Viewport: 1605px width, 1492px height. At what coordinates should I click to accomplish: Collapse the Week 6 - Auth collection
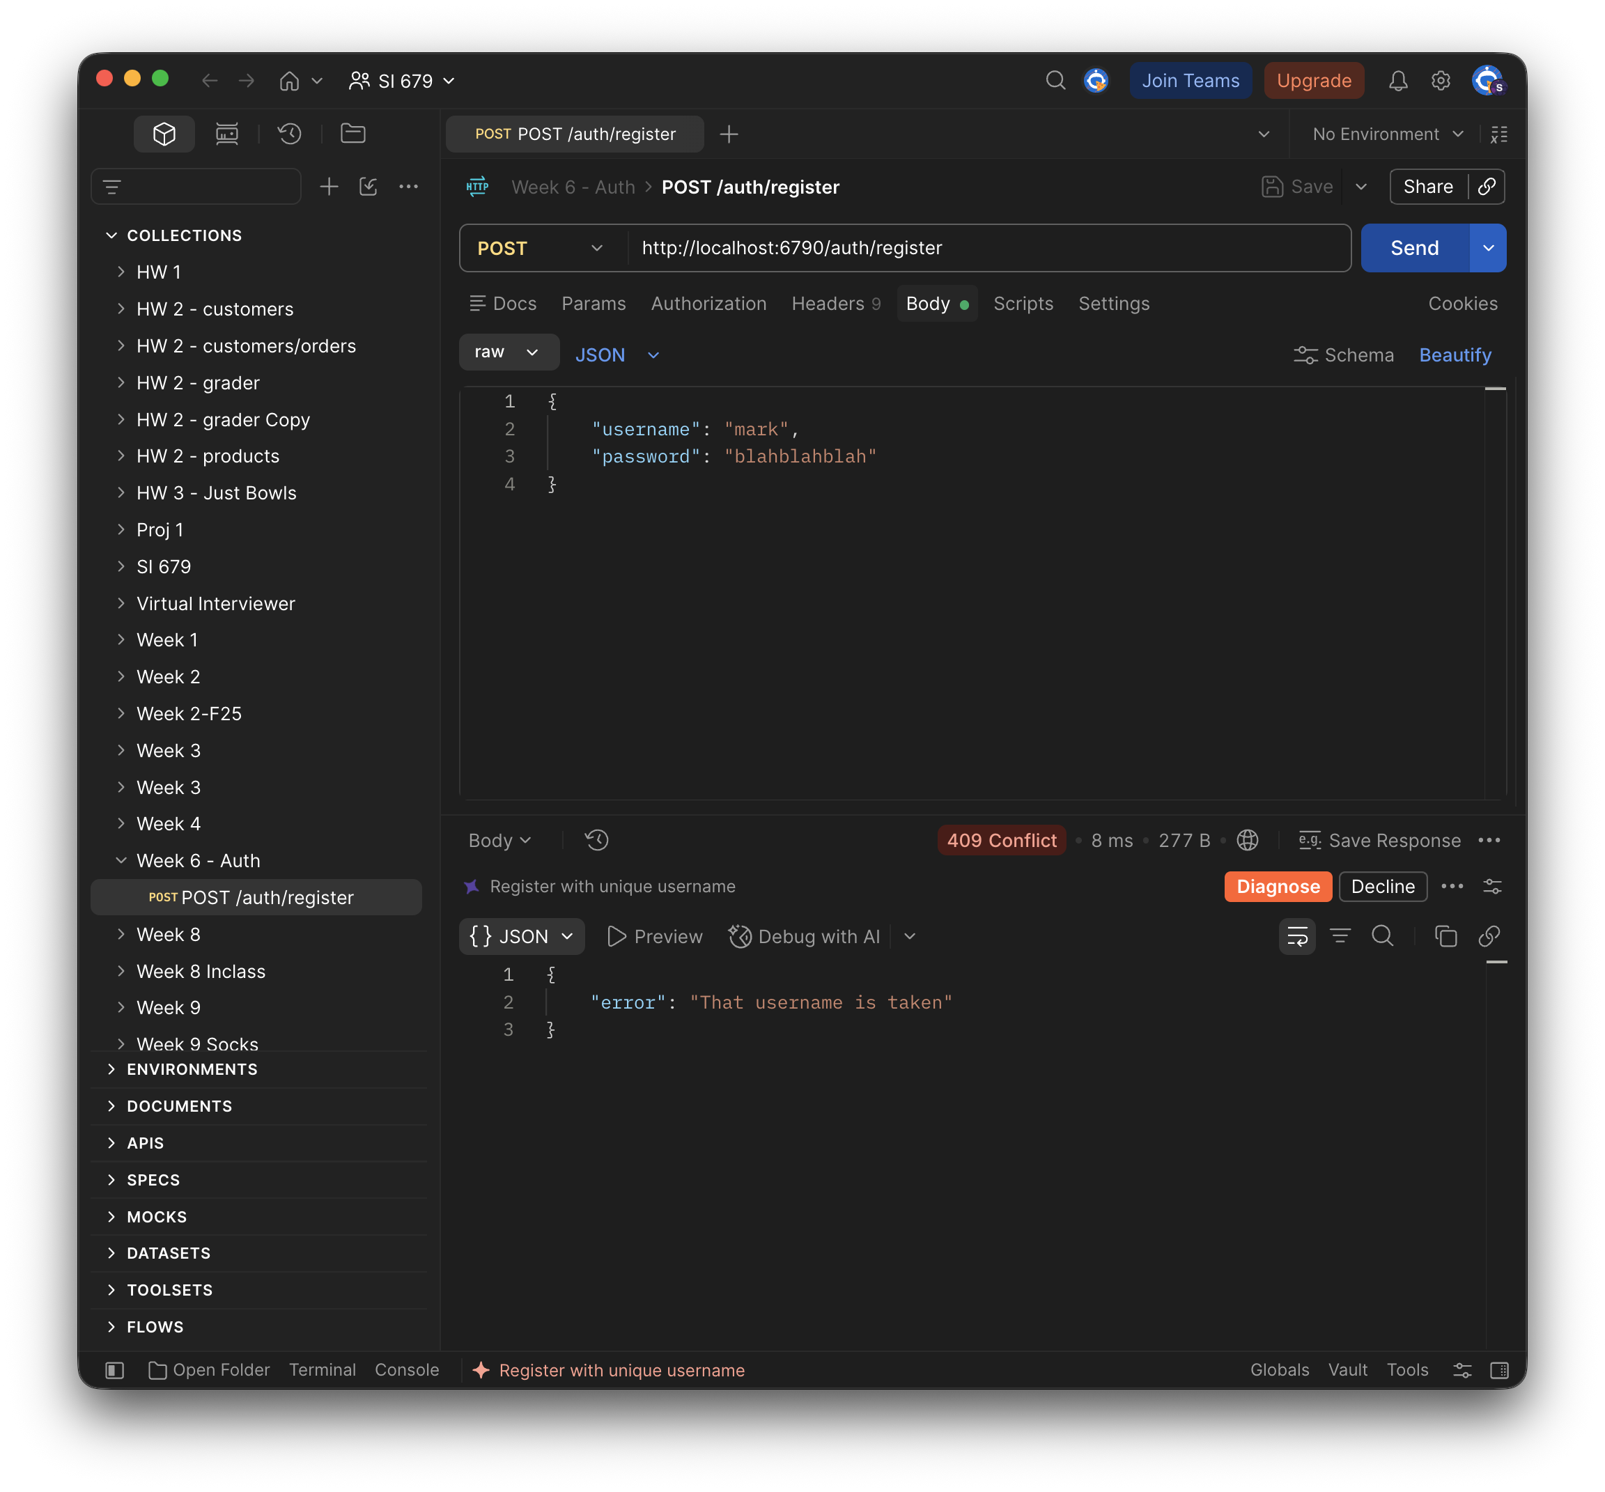(x=121, y=861)
